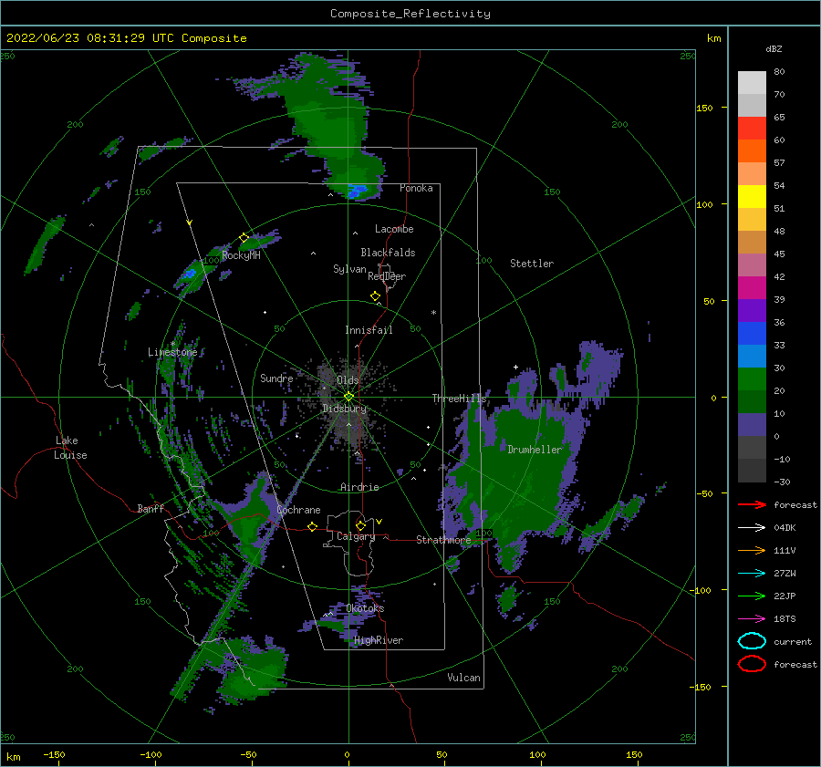This screenshot has height=767, width=821.
Task: Select the blue 33–36 dBZ color swatch
Action: coord(752,334)
